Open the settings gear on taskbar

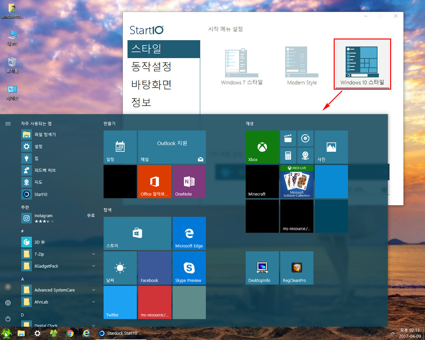click(x=38, y=333)
